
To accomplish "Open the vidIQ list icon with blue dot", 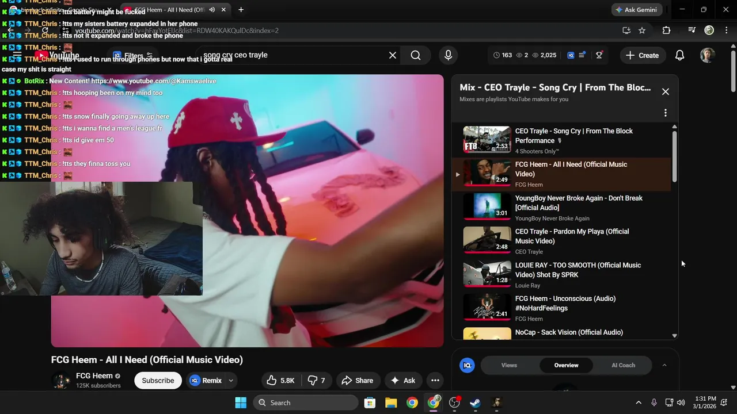I will (582, 55).
